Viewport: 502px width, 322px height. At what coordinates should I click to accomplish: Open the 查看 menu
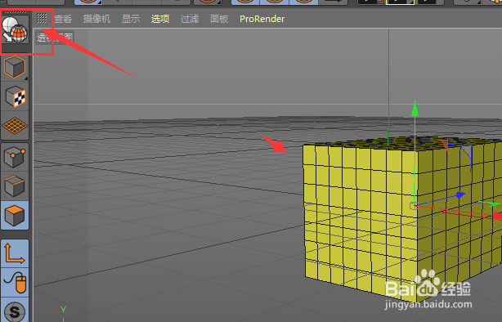tap(63, 19)
